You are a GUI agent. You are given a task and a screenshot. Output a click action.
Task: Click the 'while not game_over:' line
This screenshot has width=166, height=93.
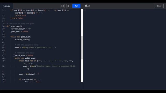coord(21,37)
